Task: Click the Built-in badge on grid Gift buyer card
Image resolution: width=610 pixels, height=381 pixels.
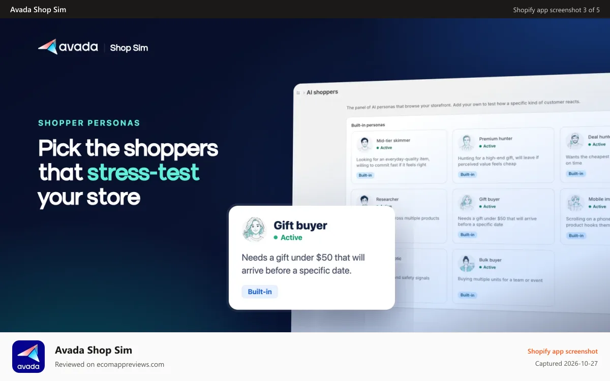Action: point(467,235)
